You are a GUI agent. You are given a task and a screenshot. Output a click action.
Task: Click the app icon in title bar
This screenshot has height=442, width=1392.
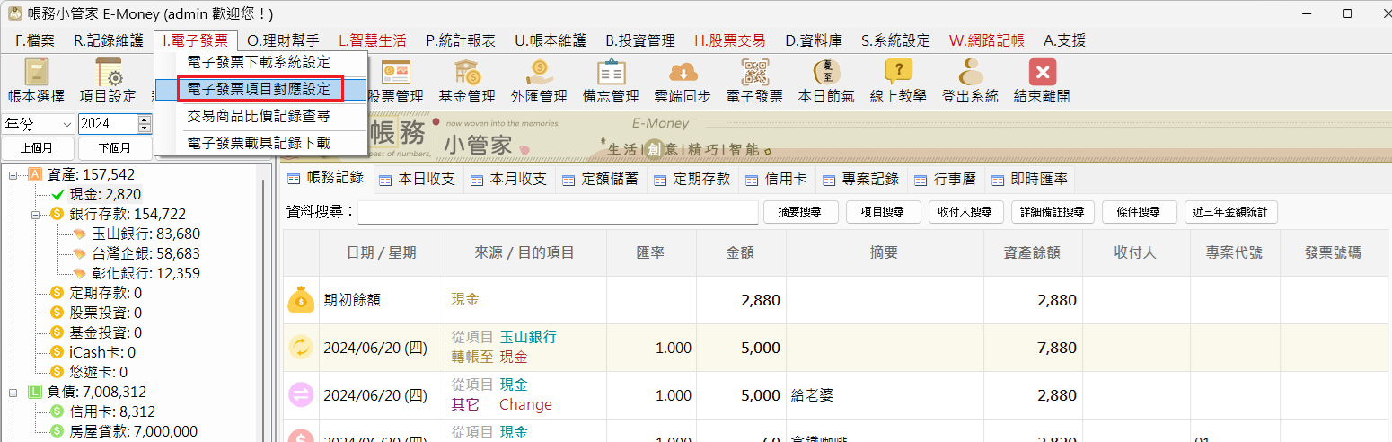(14, 13)
